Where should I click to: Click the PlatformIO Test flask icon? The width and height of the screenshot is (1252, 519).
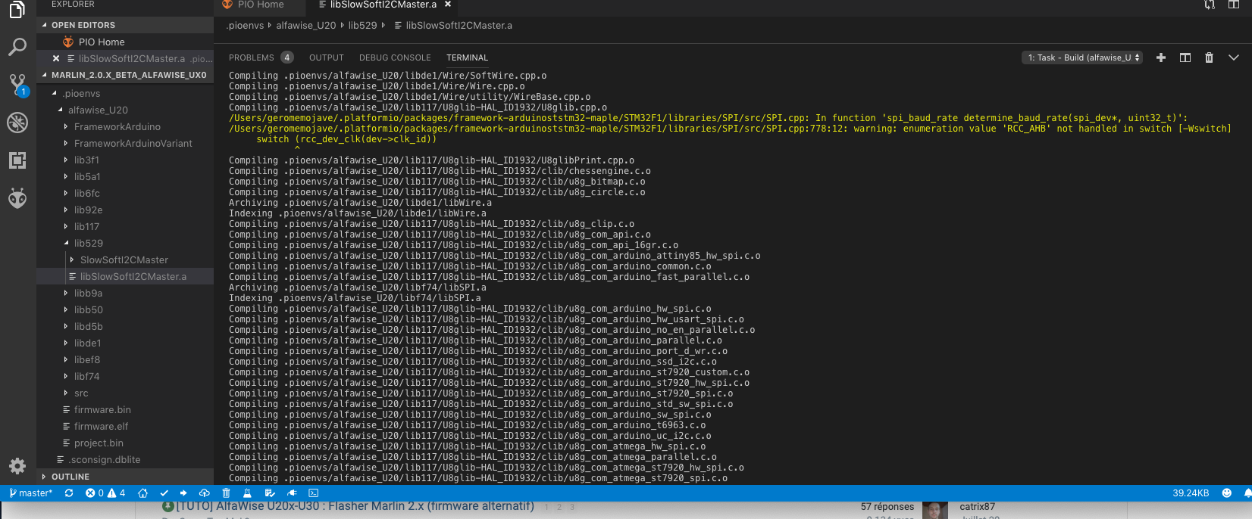[x=247, y=493]
